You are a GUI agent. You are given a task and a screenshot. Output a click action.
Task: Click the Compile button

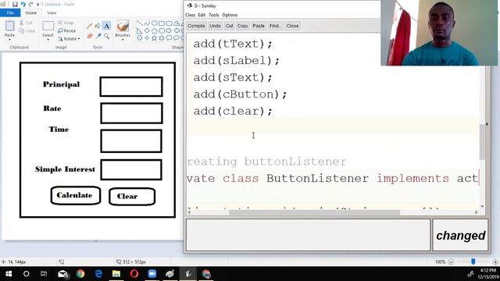coord(196,26)
